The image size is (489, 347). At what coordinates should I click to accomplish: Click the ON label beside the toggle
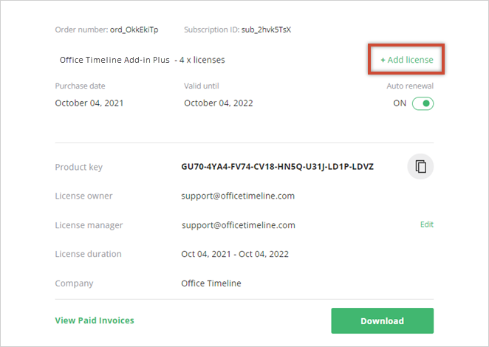pyautogui.click(x=400, y=103)
